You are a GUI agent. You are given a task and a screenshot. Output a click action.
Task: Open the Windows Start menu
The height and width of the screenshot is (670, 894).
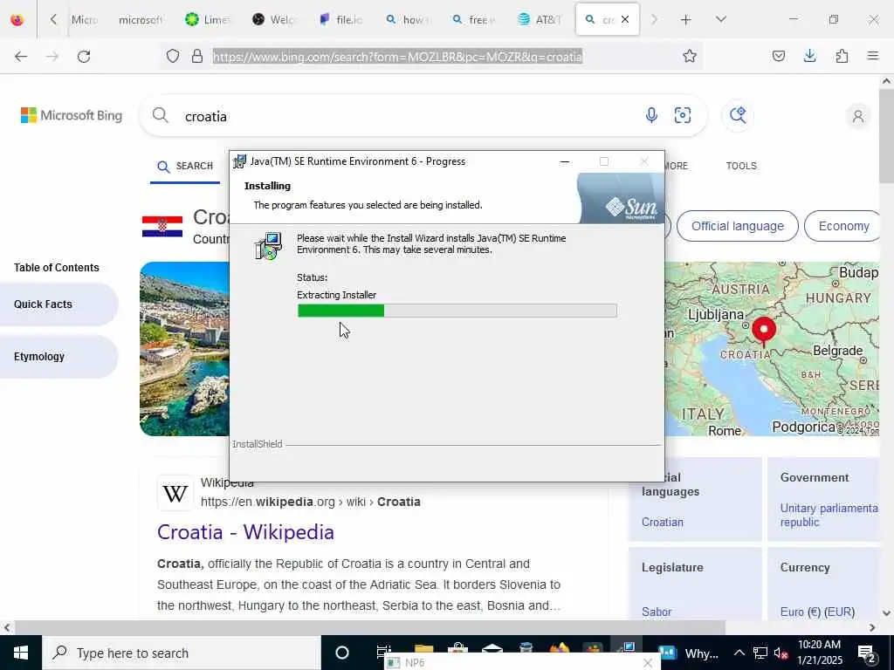pyautogui.click(x=21, y=653)
